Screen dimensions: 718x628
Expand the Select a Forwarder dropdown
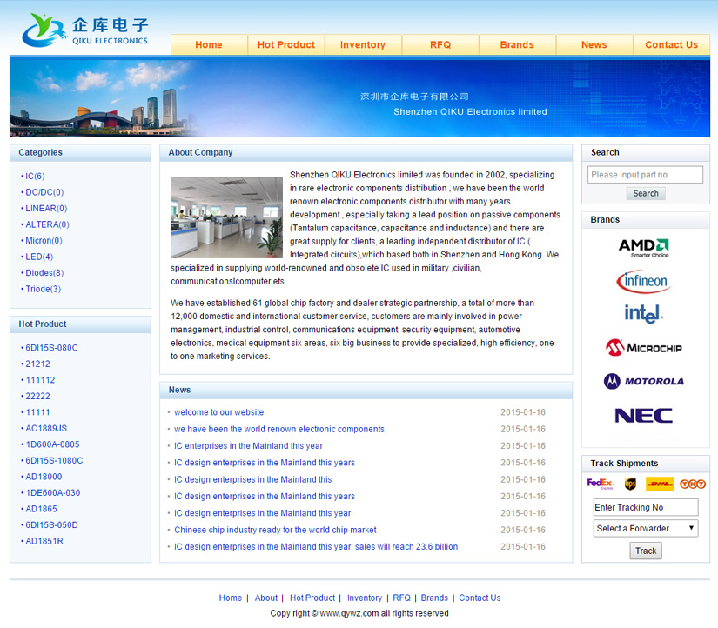(646, 528)
